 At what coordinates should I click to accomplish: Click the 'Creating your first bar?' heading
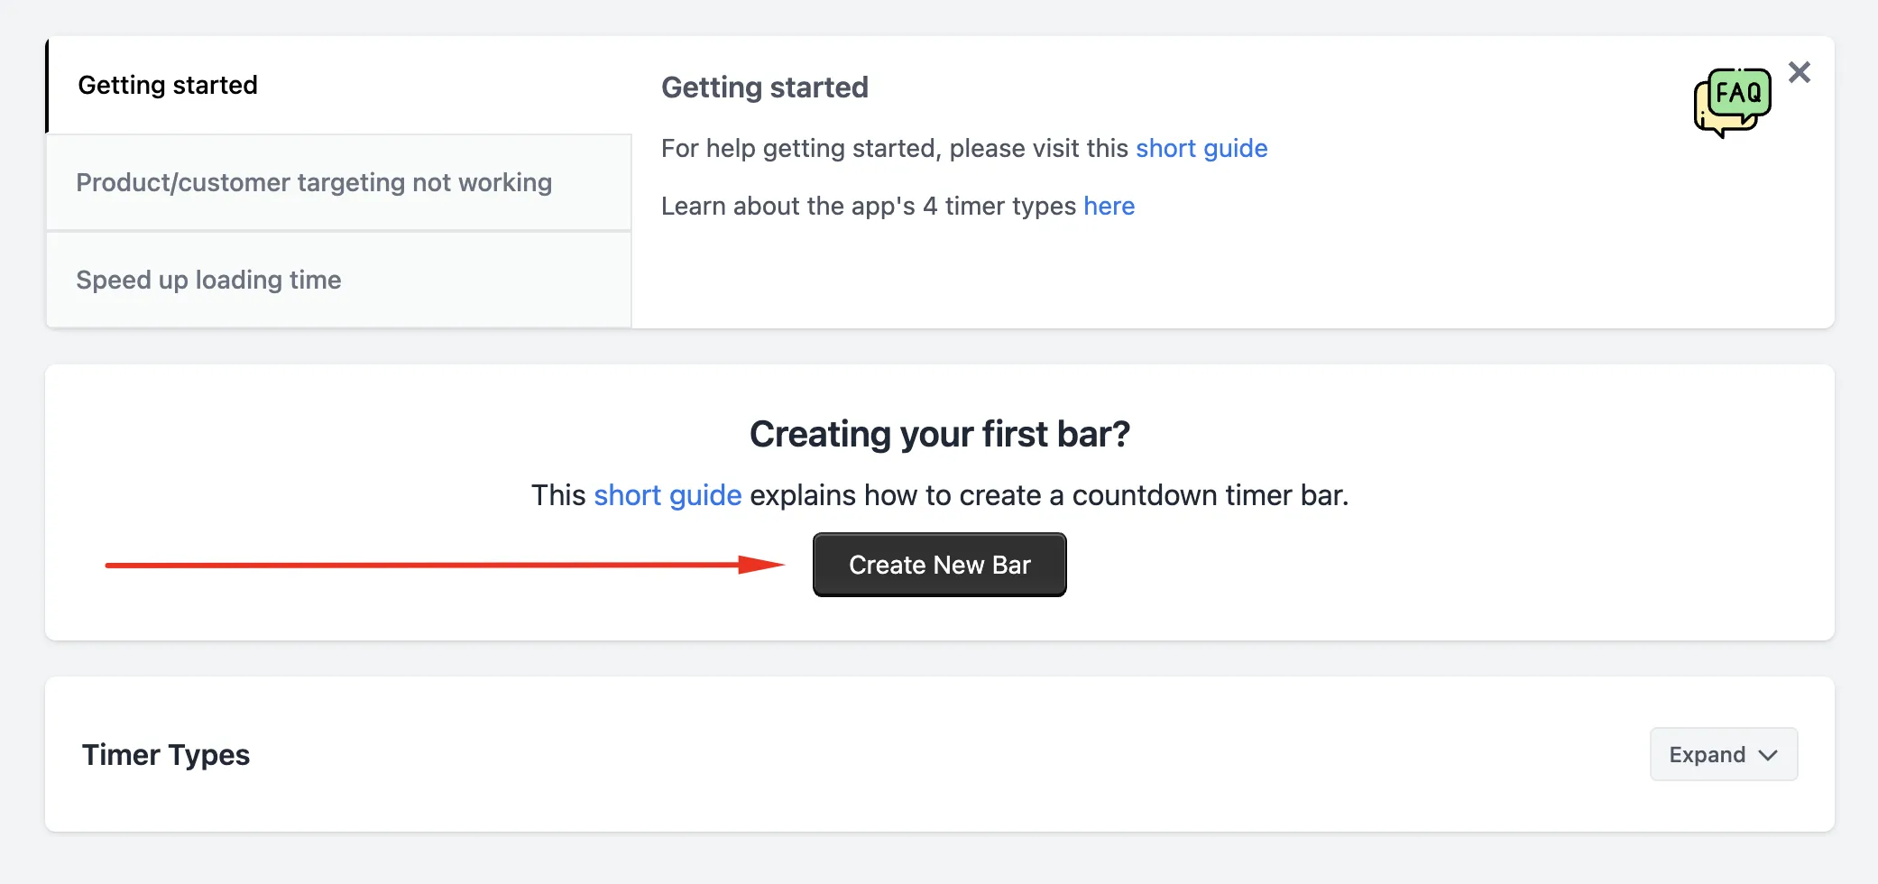[939, 434]
